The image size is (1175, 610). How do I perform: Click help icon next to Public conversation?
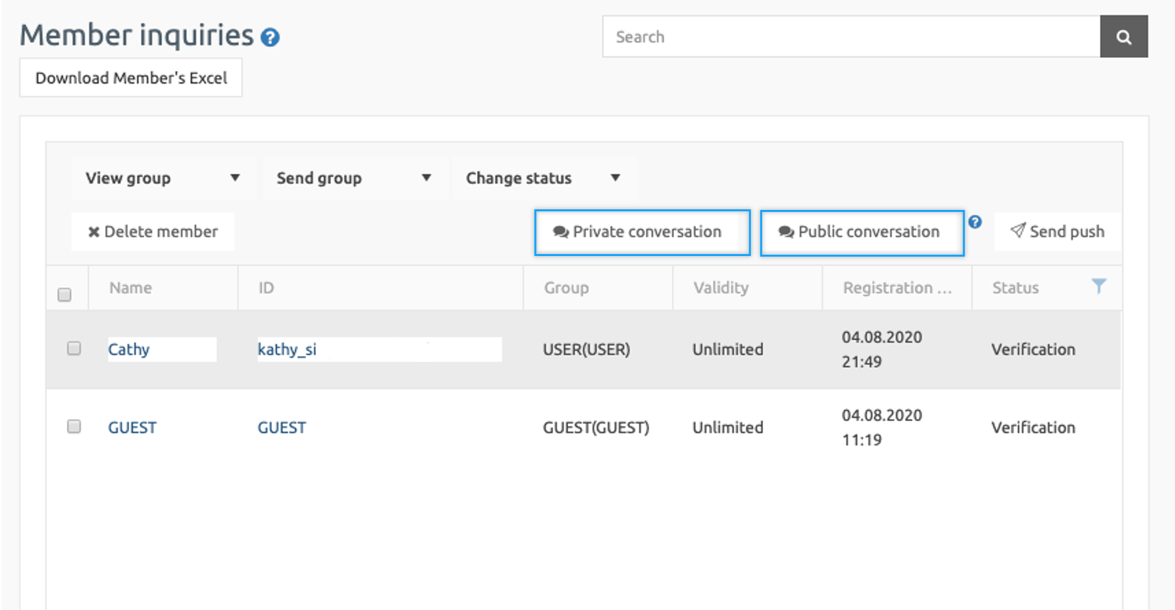tap(975, 222)
